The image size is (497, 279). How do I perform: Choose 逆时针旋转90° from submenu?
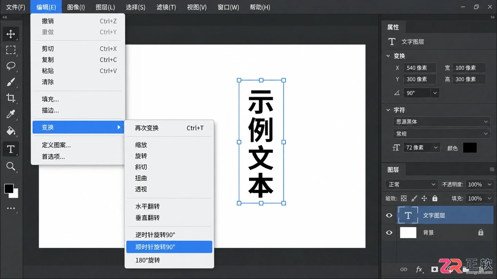pyautogui.click(x=169, y=235)
